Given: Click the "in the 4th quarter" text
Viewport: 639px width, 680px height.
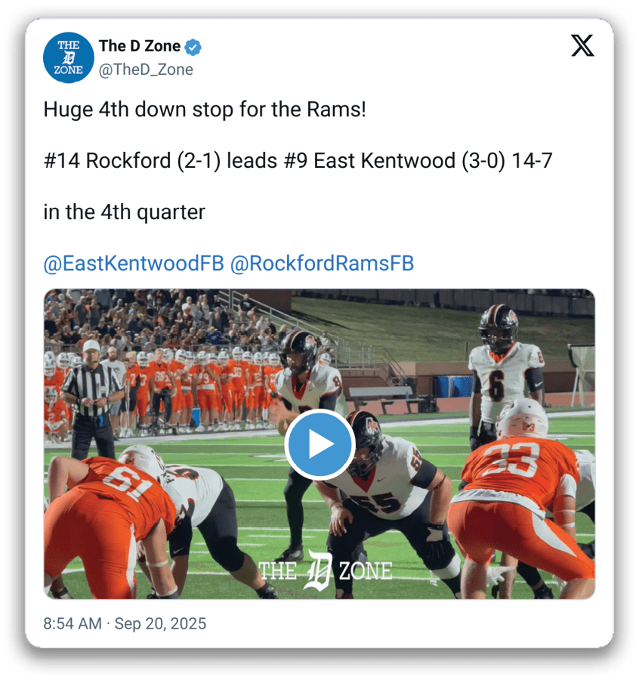Looking at the screenshot, I should point(125,212).
